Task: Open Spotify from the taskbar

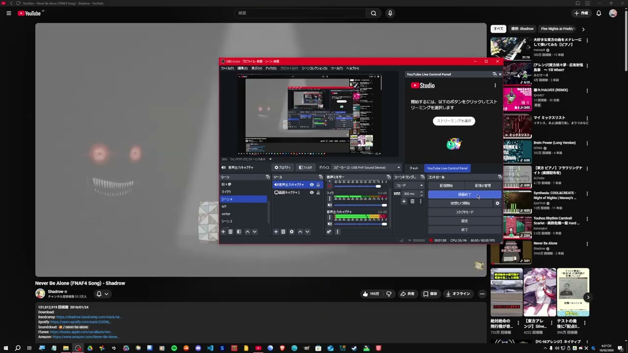Action: pyautogui.click(x=174, y=348)
